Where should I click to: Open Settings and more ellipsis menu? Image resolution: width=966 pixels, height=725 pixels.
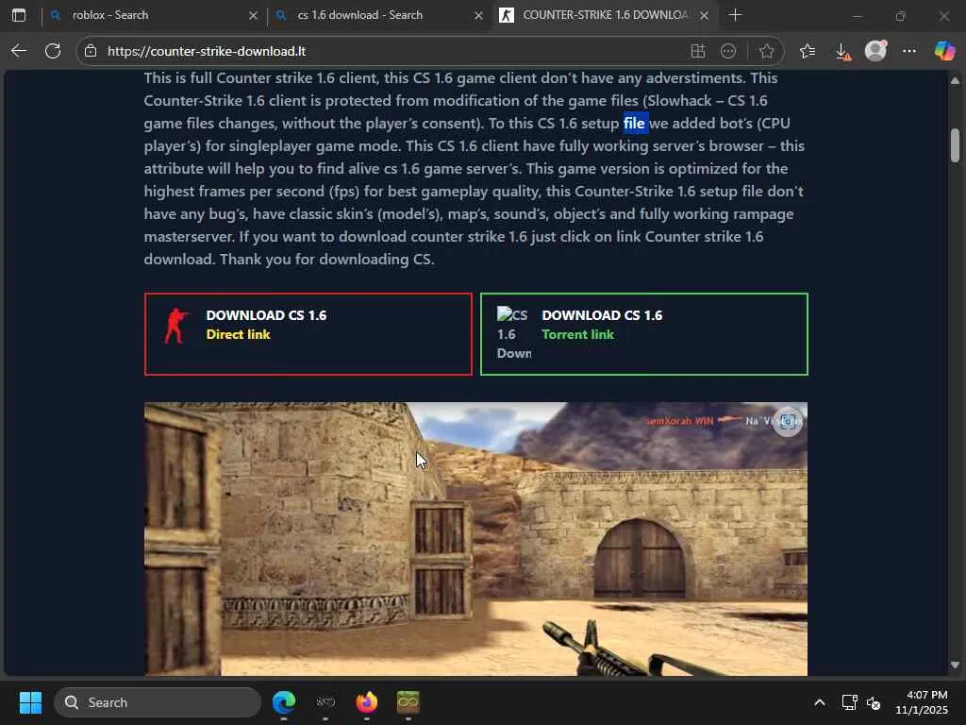tap(908, 51)
